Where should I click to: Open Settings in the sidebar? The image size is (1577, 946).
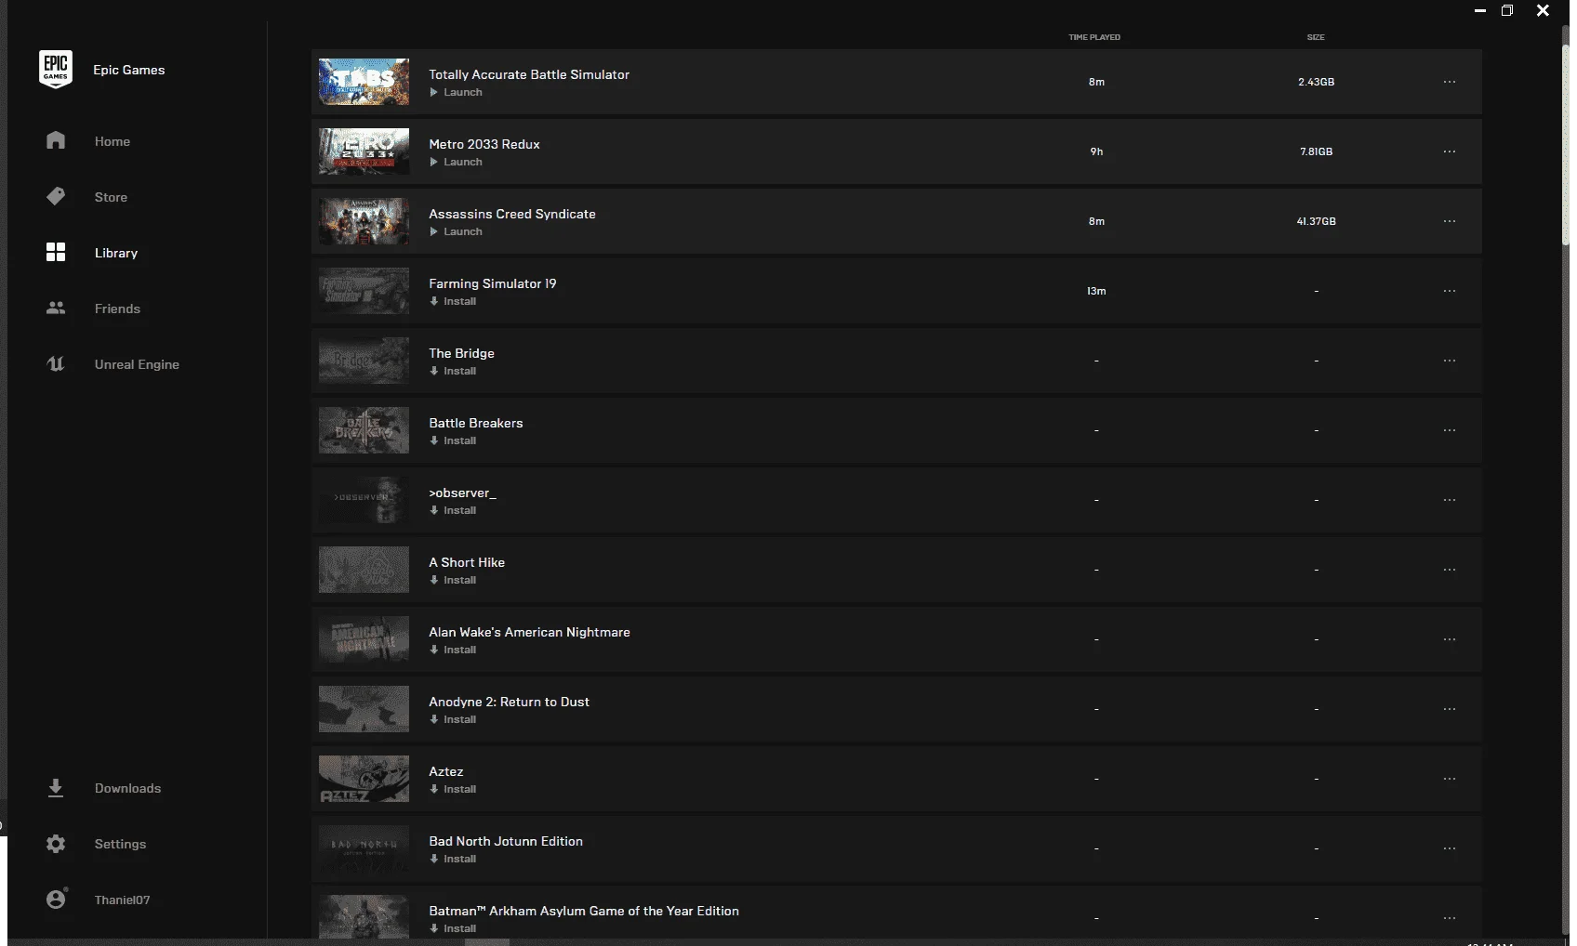[x=120, y=844]
